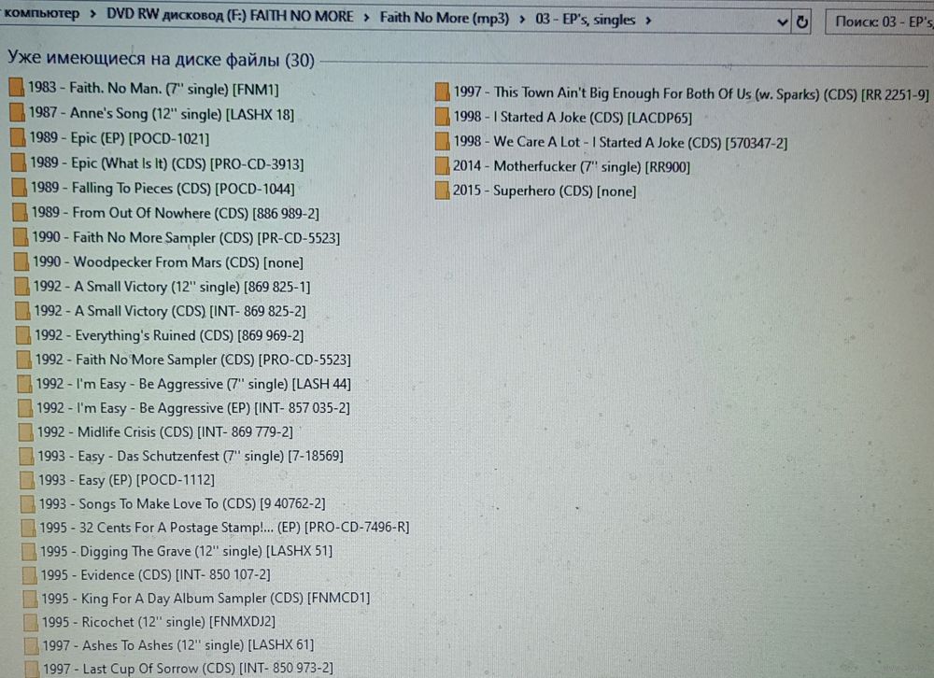Select 1997 - This Town Ain't Big Enough For Both Of Us

[x=690, y=93]
